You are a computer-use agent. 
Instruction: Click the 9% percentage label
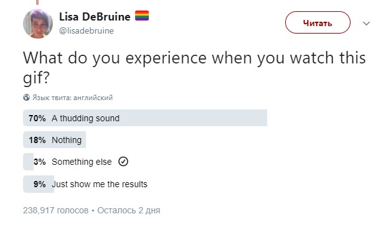pyautogui.click(x=40, y=184)
